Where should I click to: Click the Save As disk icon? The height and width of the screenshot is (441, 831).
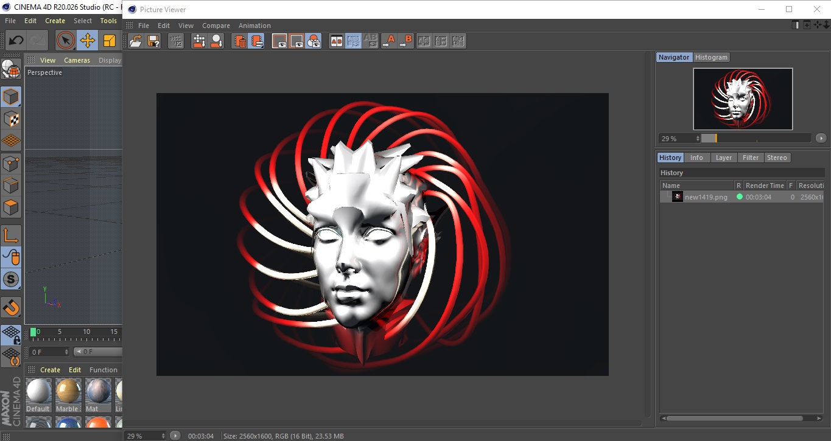click(153, 41)
